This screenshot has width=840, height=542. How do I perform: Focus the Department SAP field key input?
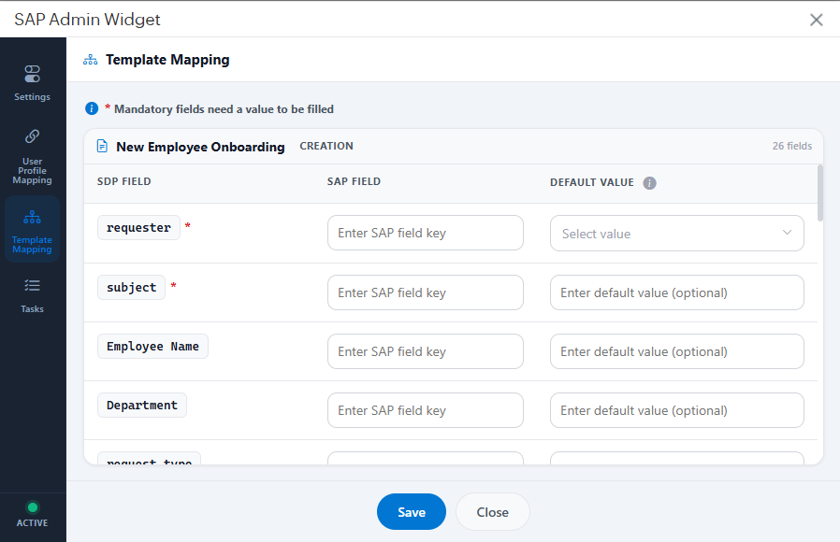click(426, 410)
